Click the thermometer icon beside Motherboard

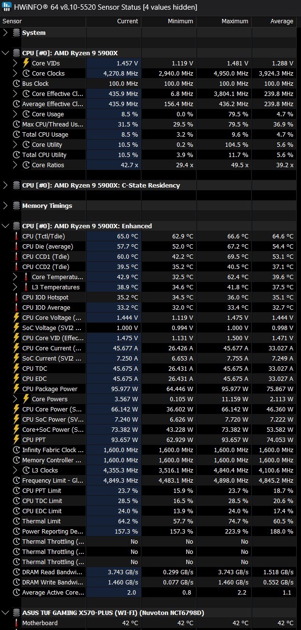tap(16, 623)
